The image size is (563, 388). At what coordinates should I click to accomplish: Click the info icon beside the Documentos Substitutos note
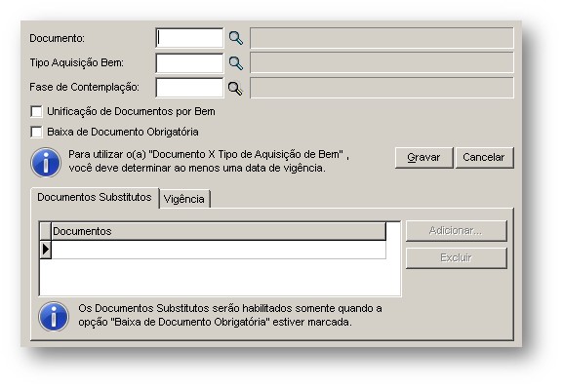click(54, 316)
